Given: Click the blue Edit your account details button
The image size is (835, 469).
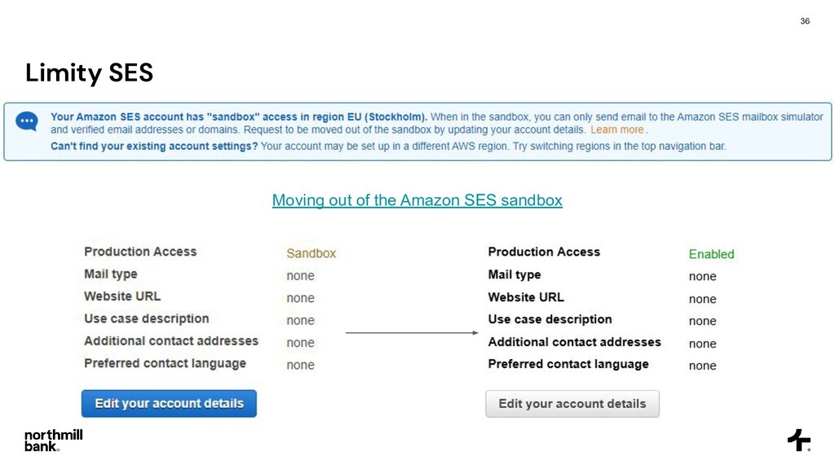Looking at the screenshot, I should coord(169,404).
